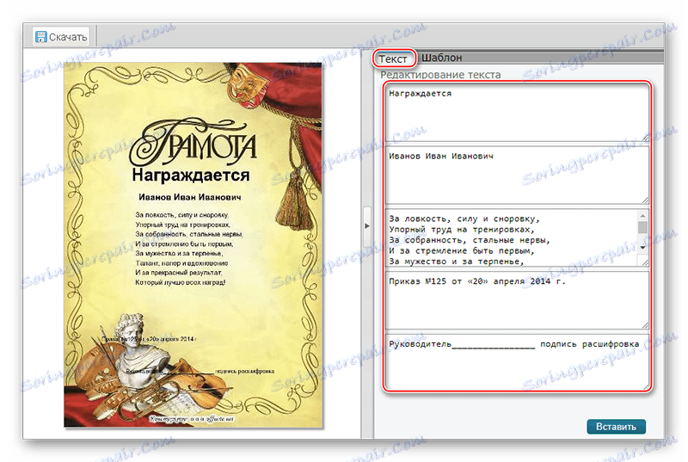Click the Приказ №125 text field

click(518, 300)
